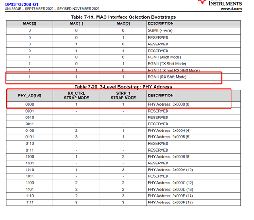The height and width of the screenshot is (220, 254).
Task: Open the www.ti.com link
Action: (231, 9)
